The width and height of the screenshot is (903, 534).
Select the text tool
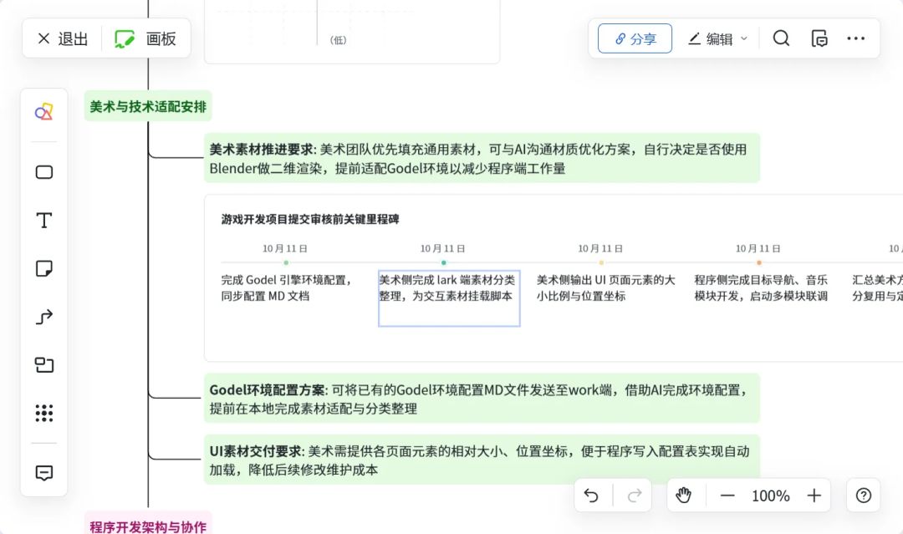[x=43, y=221]
